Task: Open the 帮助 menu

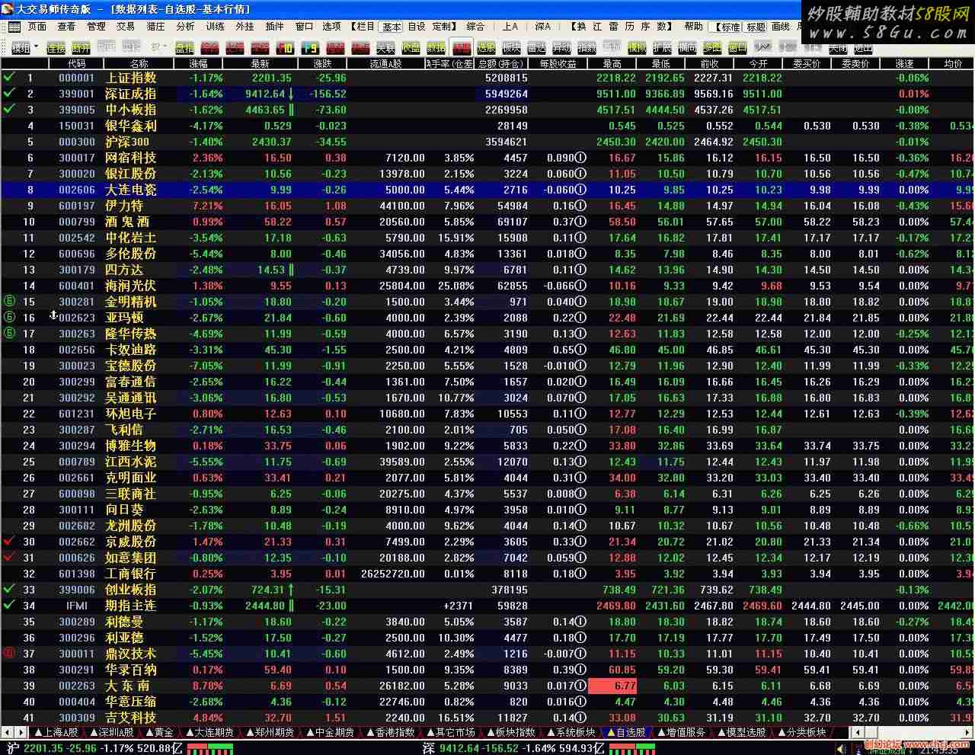Action: (x=693, y=27)
